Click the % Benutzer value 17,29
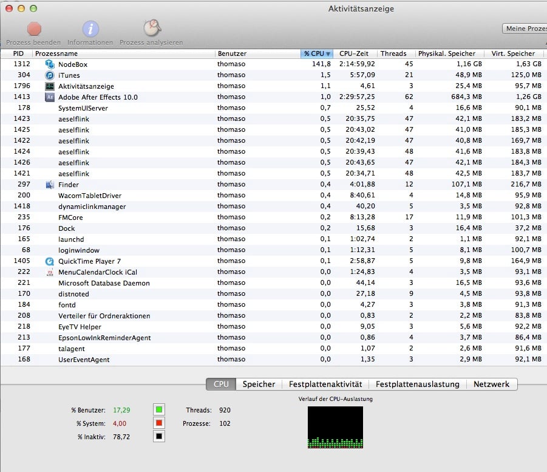This screenshot has height=472, width=547. pos(121,410)
